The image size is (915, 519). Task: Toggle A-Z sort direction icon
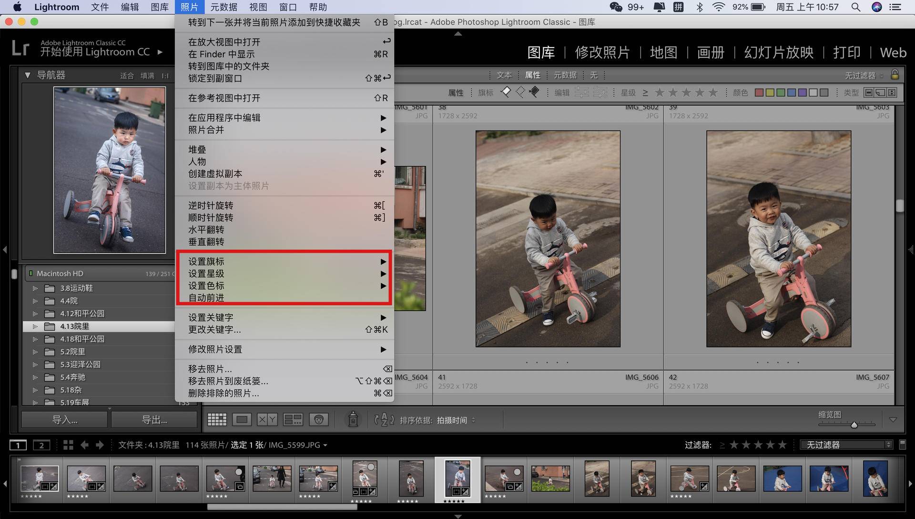click(384, 419)
